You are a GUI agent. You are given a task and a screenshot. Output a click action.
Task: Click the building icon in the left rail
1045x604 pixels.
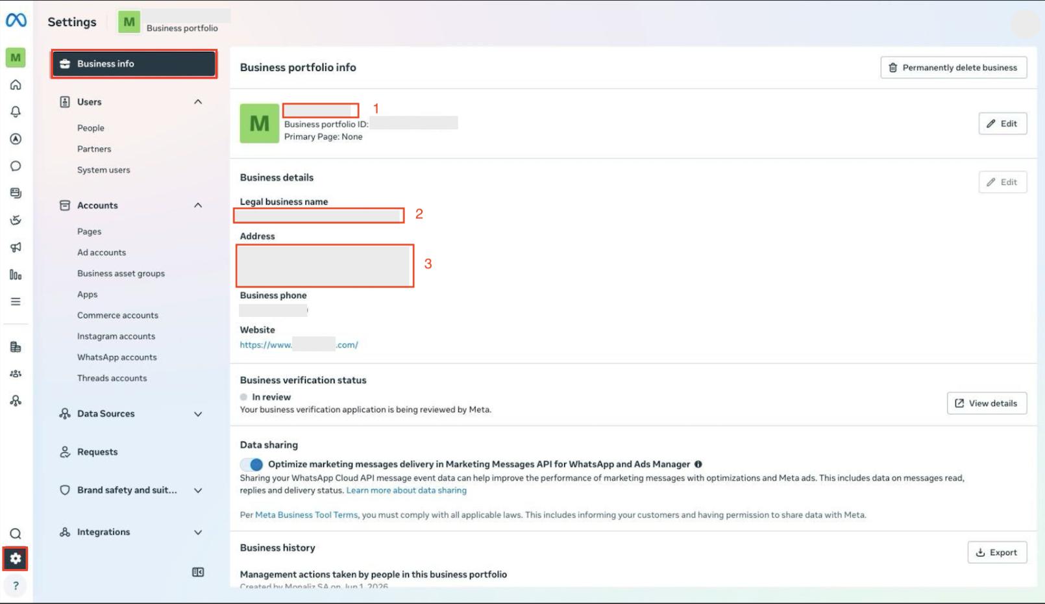[16, 347]
